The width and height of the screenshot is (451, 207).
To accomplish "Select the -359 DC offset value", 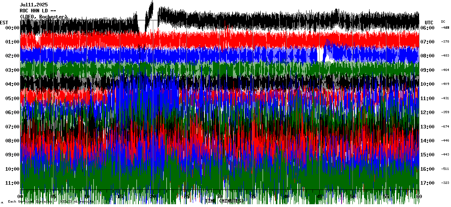I will point(445,112).
